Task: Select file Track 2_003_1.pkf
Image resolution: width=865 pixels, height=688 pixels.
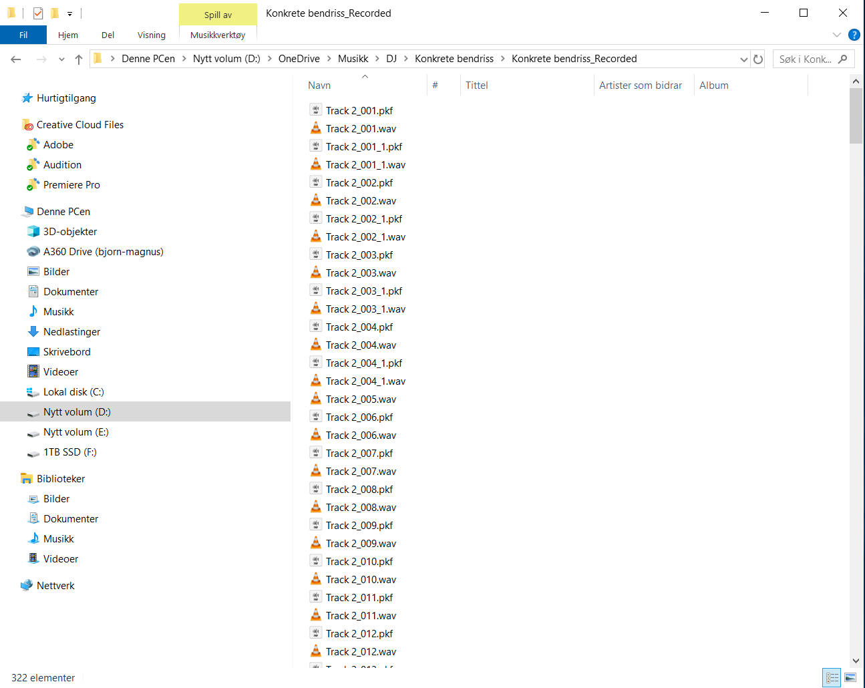Action: point(364,291)
